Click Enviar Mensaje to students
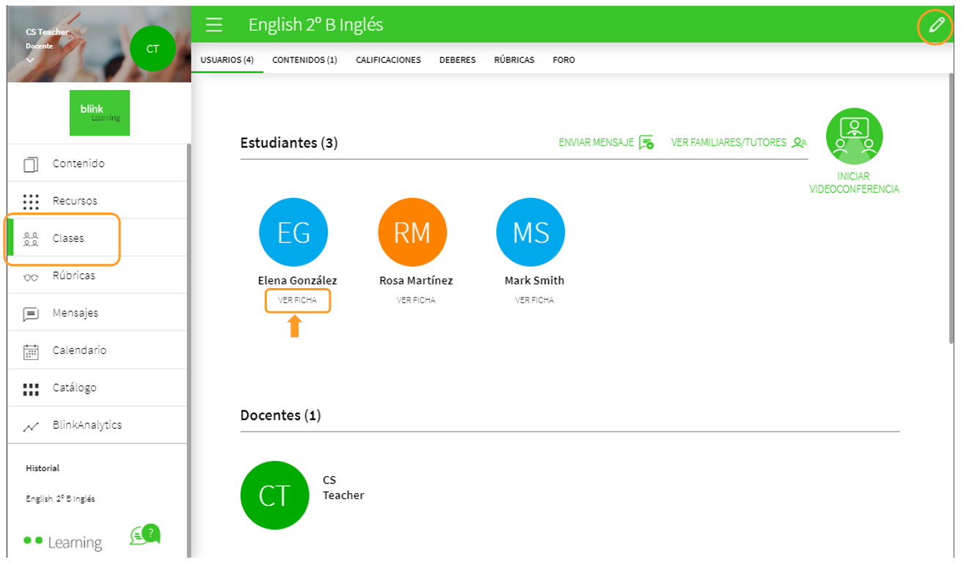 point(606,143)
